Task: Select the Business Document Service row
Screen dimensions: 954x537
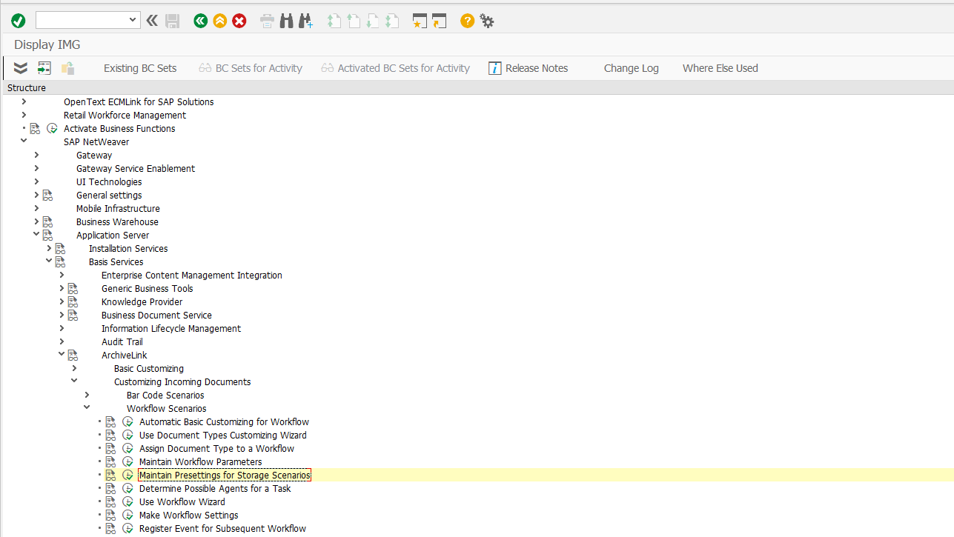Action: [x=156, y=316]
